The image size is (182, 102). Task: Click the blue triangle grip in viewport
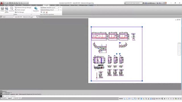click(120, 54)
